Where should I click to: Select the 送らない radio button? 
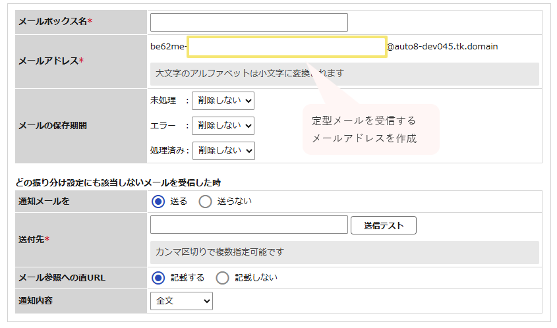pos(205,202)
